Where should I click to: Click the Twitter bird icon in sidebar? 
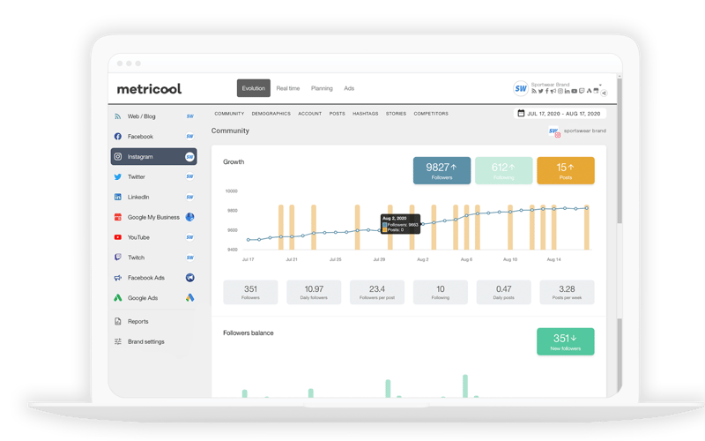tap(118, 177)
